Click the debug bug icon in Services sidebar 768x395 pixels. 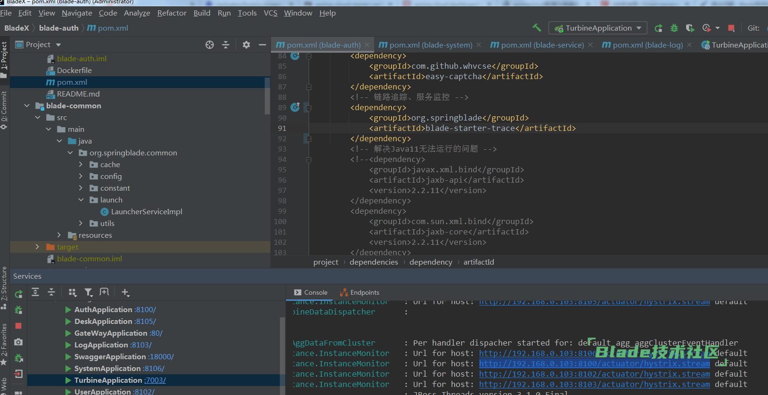(x=18, y=310)
